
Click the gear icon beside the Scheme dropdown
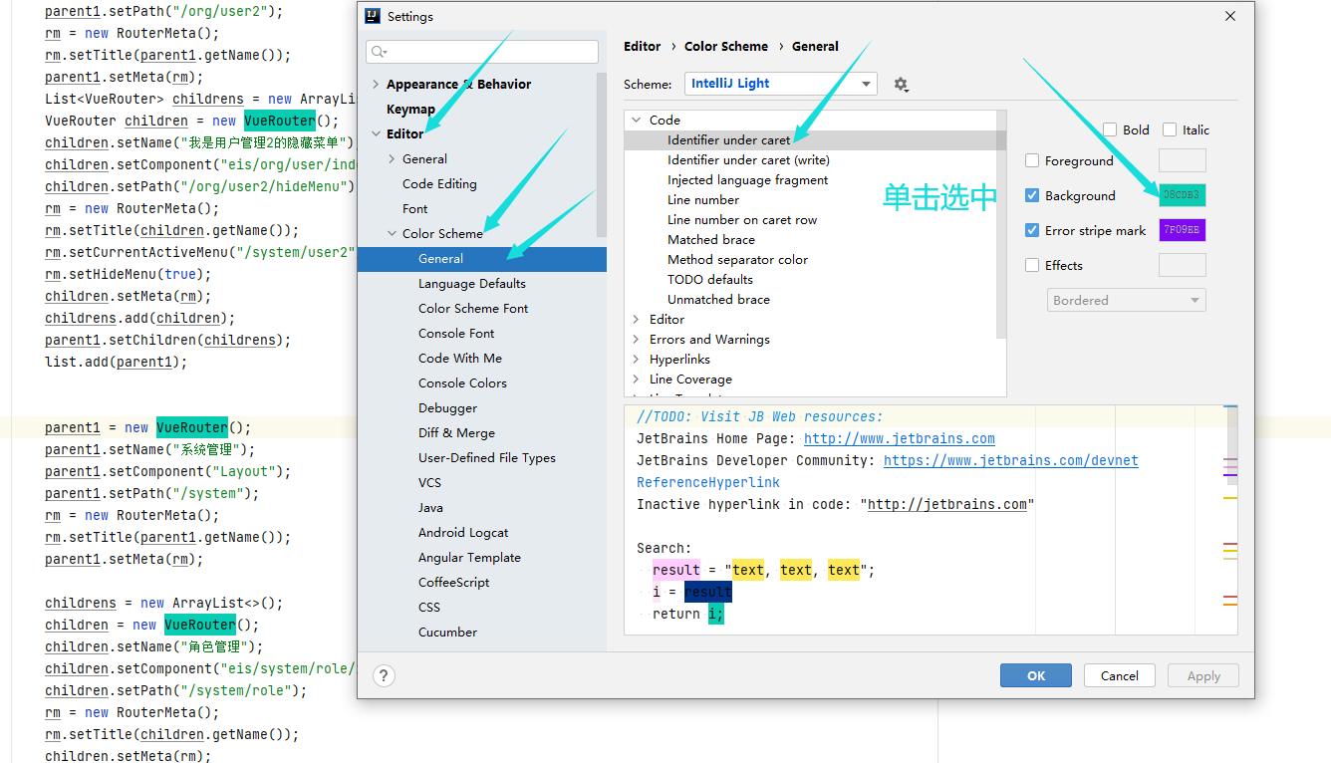tap(901, 85)
